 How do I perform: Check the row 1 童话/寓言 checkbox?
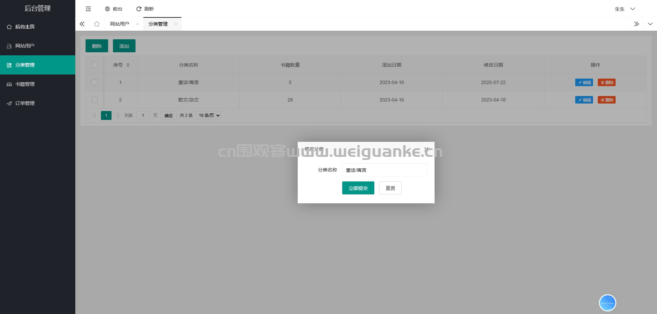point(94,82)
